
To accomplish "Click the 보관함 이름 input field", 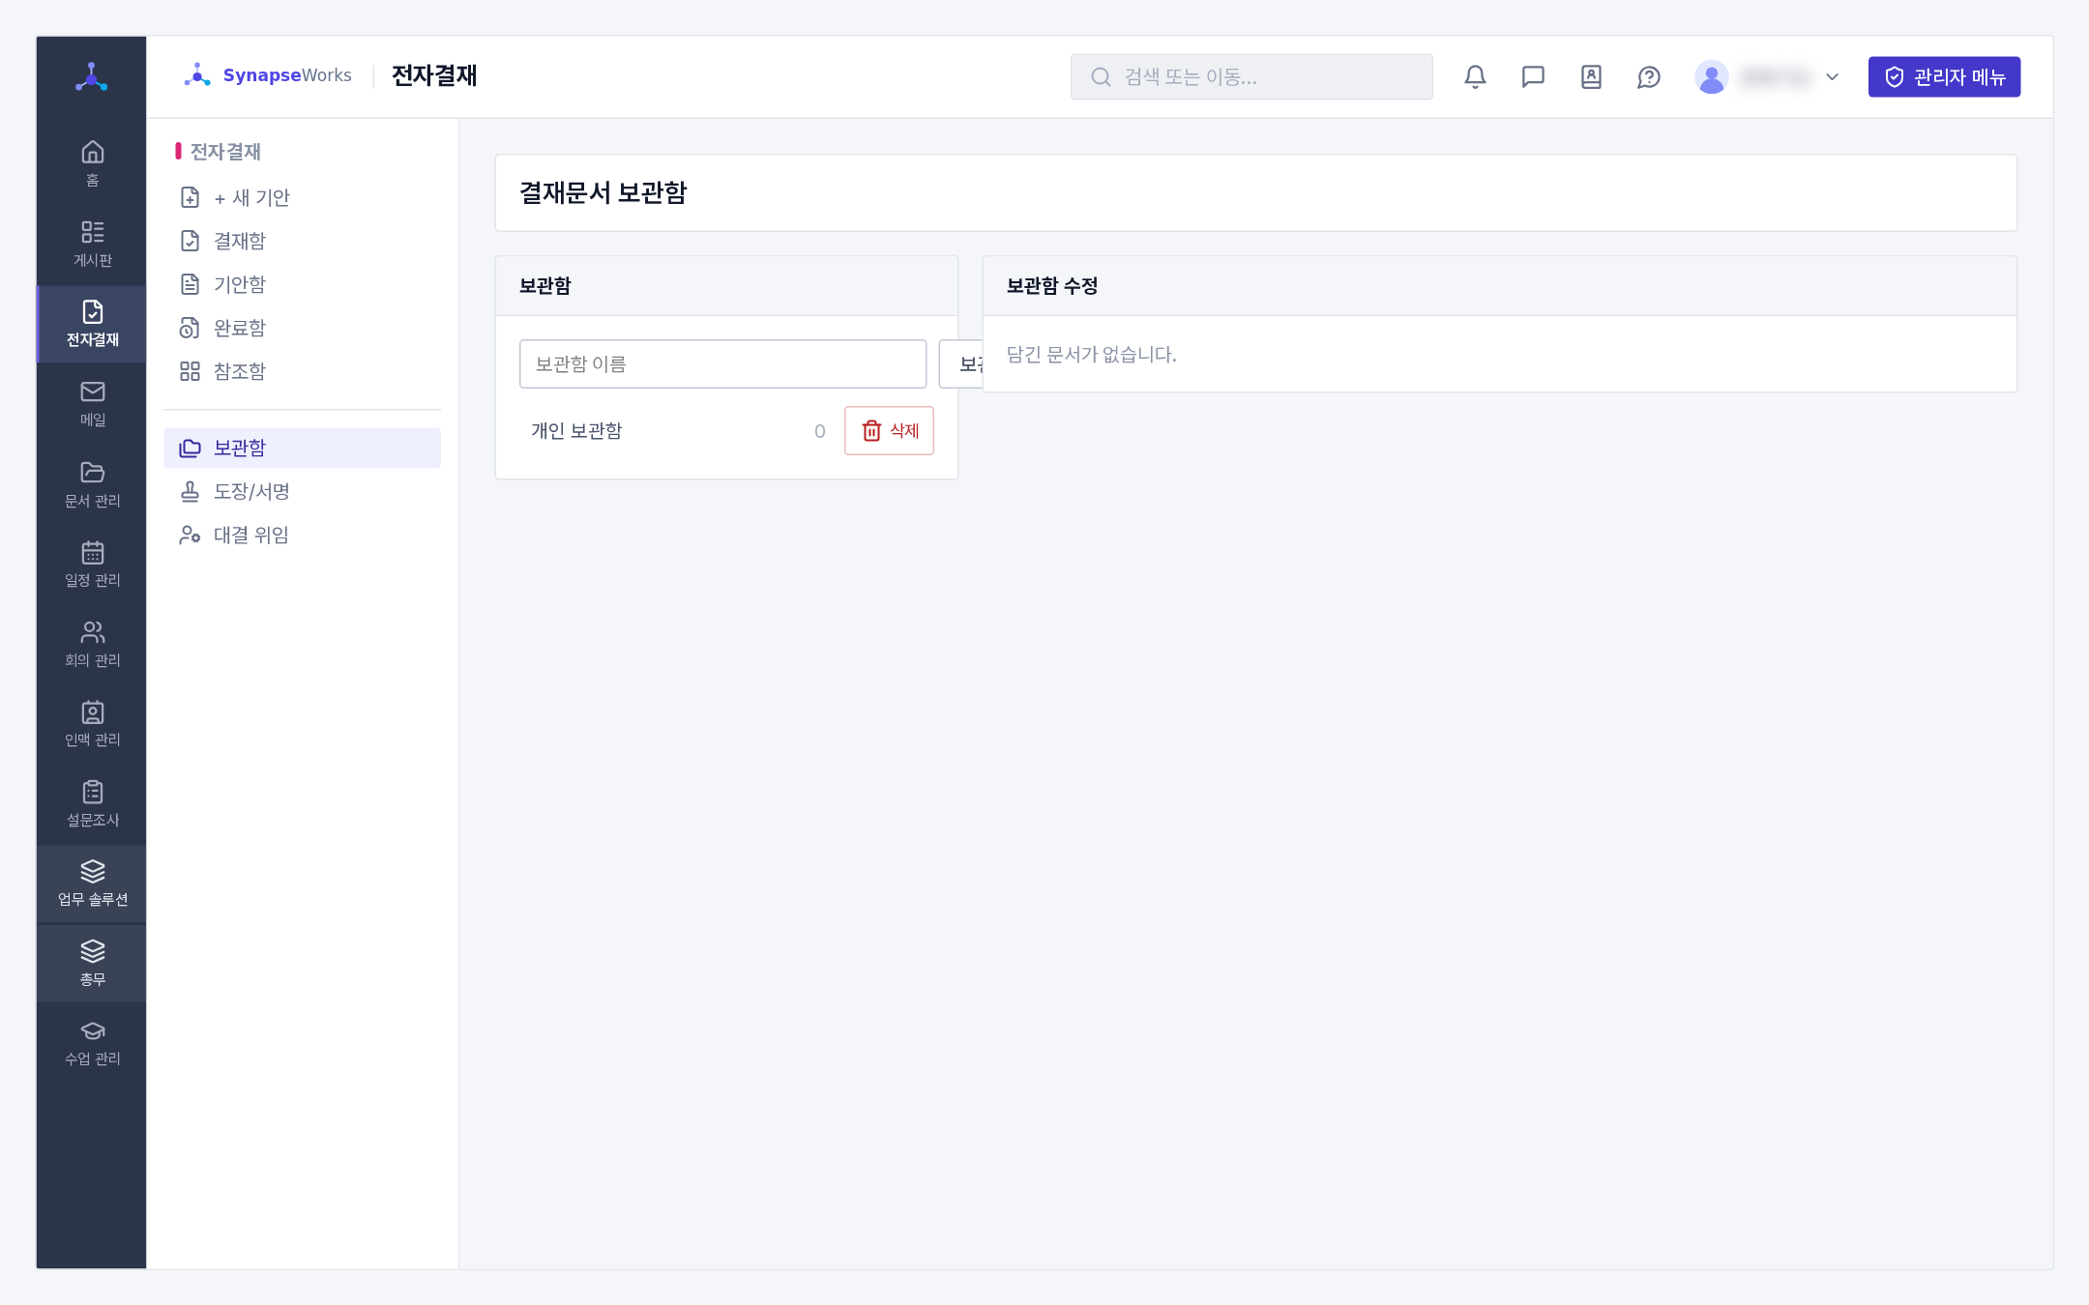I will point(722,363).
